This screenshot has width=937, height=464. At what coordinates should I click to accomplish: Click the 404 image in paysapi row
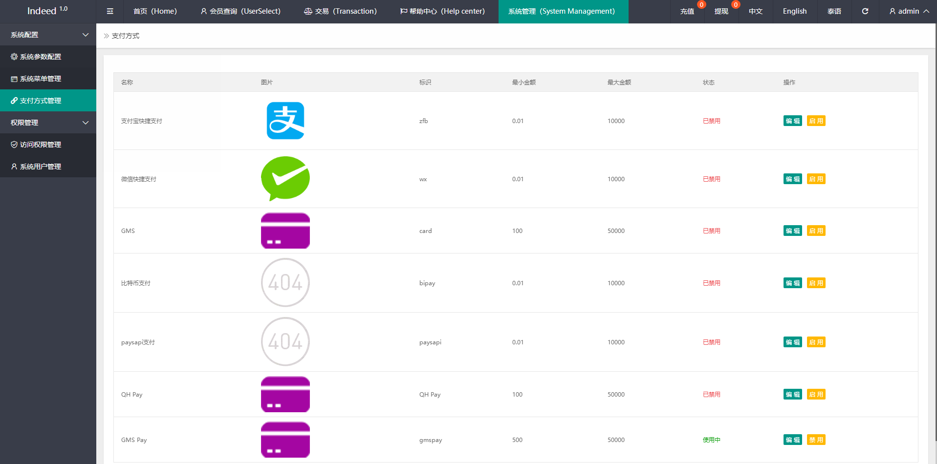click(x=285, y=342)
